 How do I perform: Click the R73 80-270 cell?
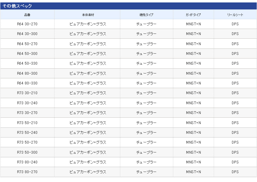pyautogui.click(x=27, y=172)
